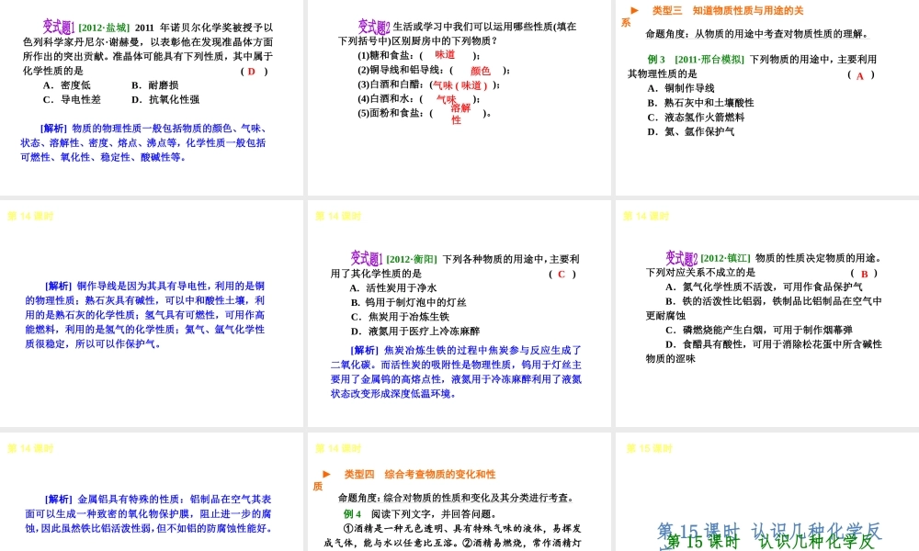Click the line (5)面粉和食盐
The width and height of the screenshot is (919, 551).
point(424,114)
